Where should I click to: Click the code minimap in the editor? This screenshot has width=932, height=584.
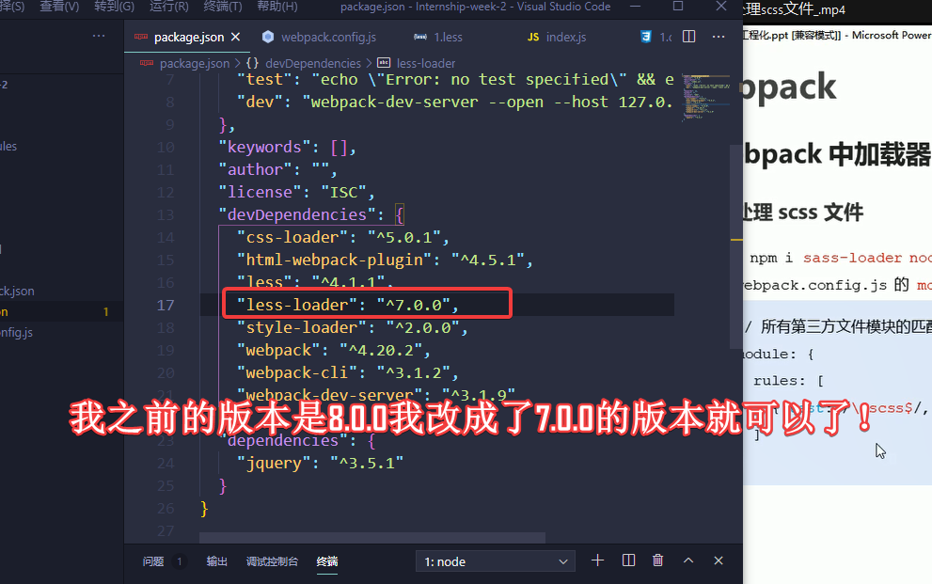[705, 98]
